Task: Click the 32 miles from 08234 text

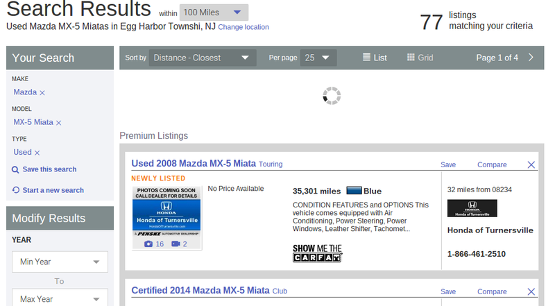Action: click(x=479, y=189)
